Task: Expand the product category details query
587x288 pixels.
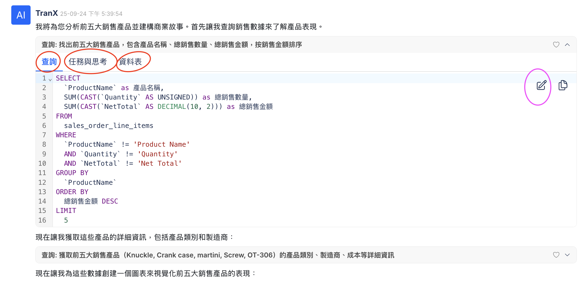Action: pos(567,255)
